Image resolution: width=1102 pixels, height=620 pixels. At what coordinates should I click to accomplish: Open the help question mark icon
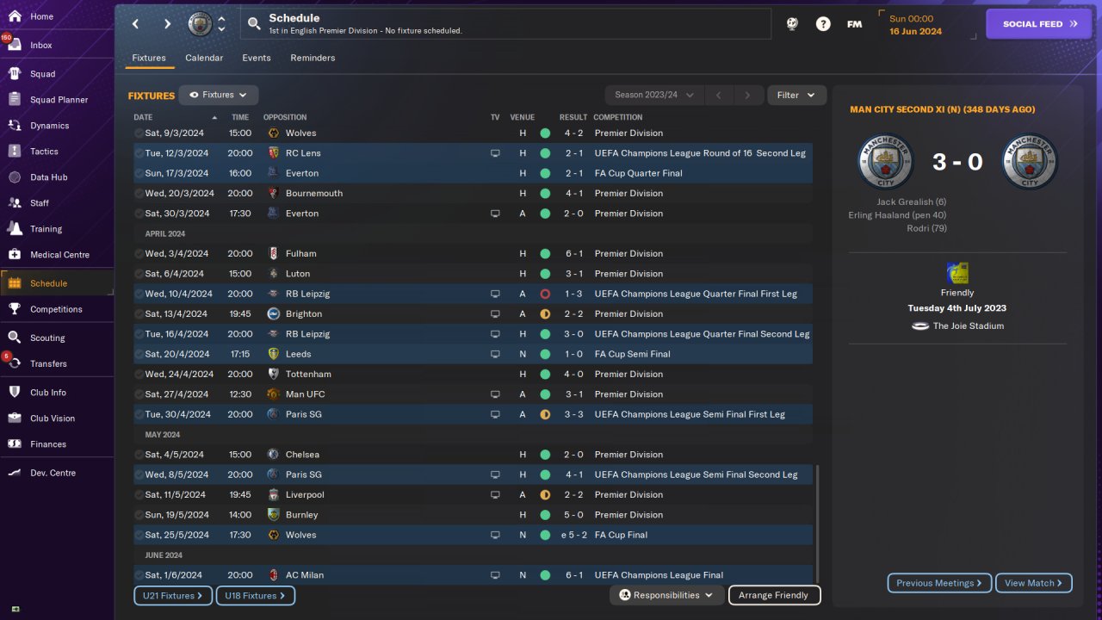823,24
